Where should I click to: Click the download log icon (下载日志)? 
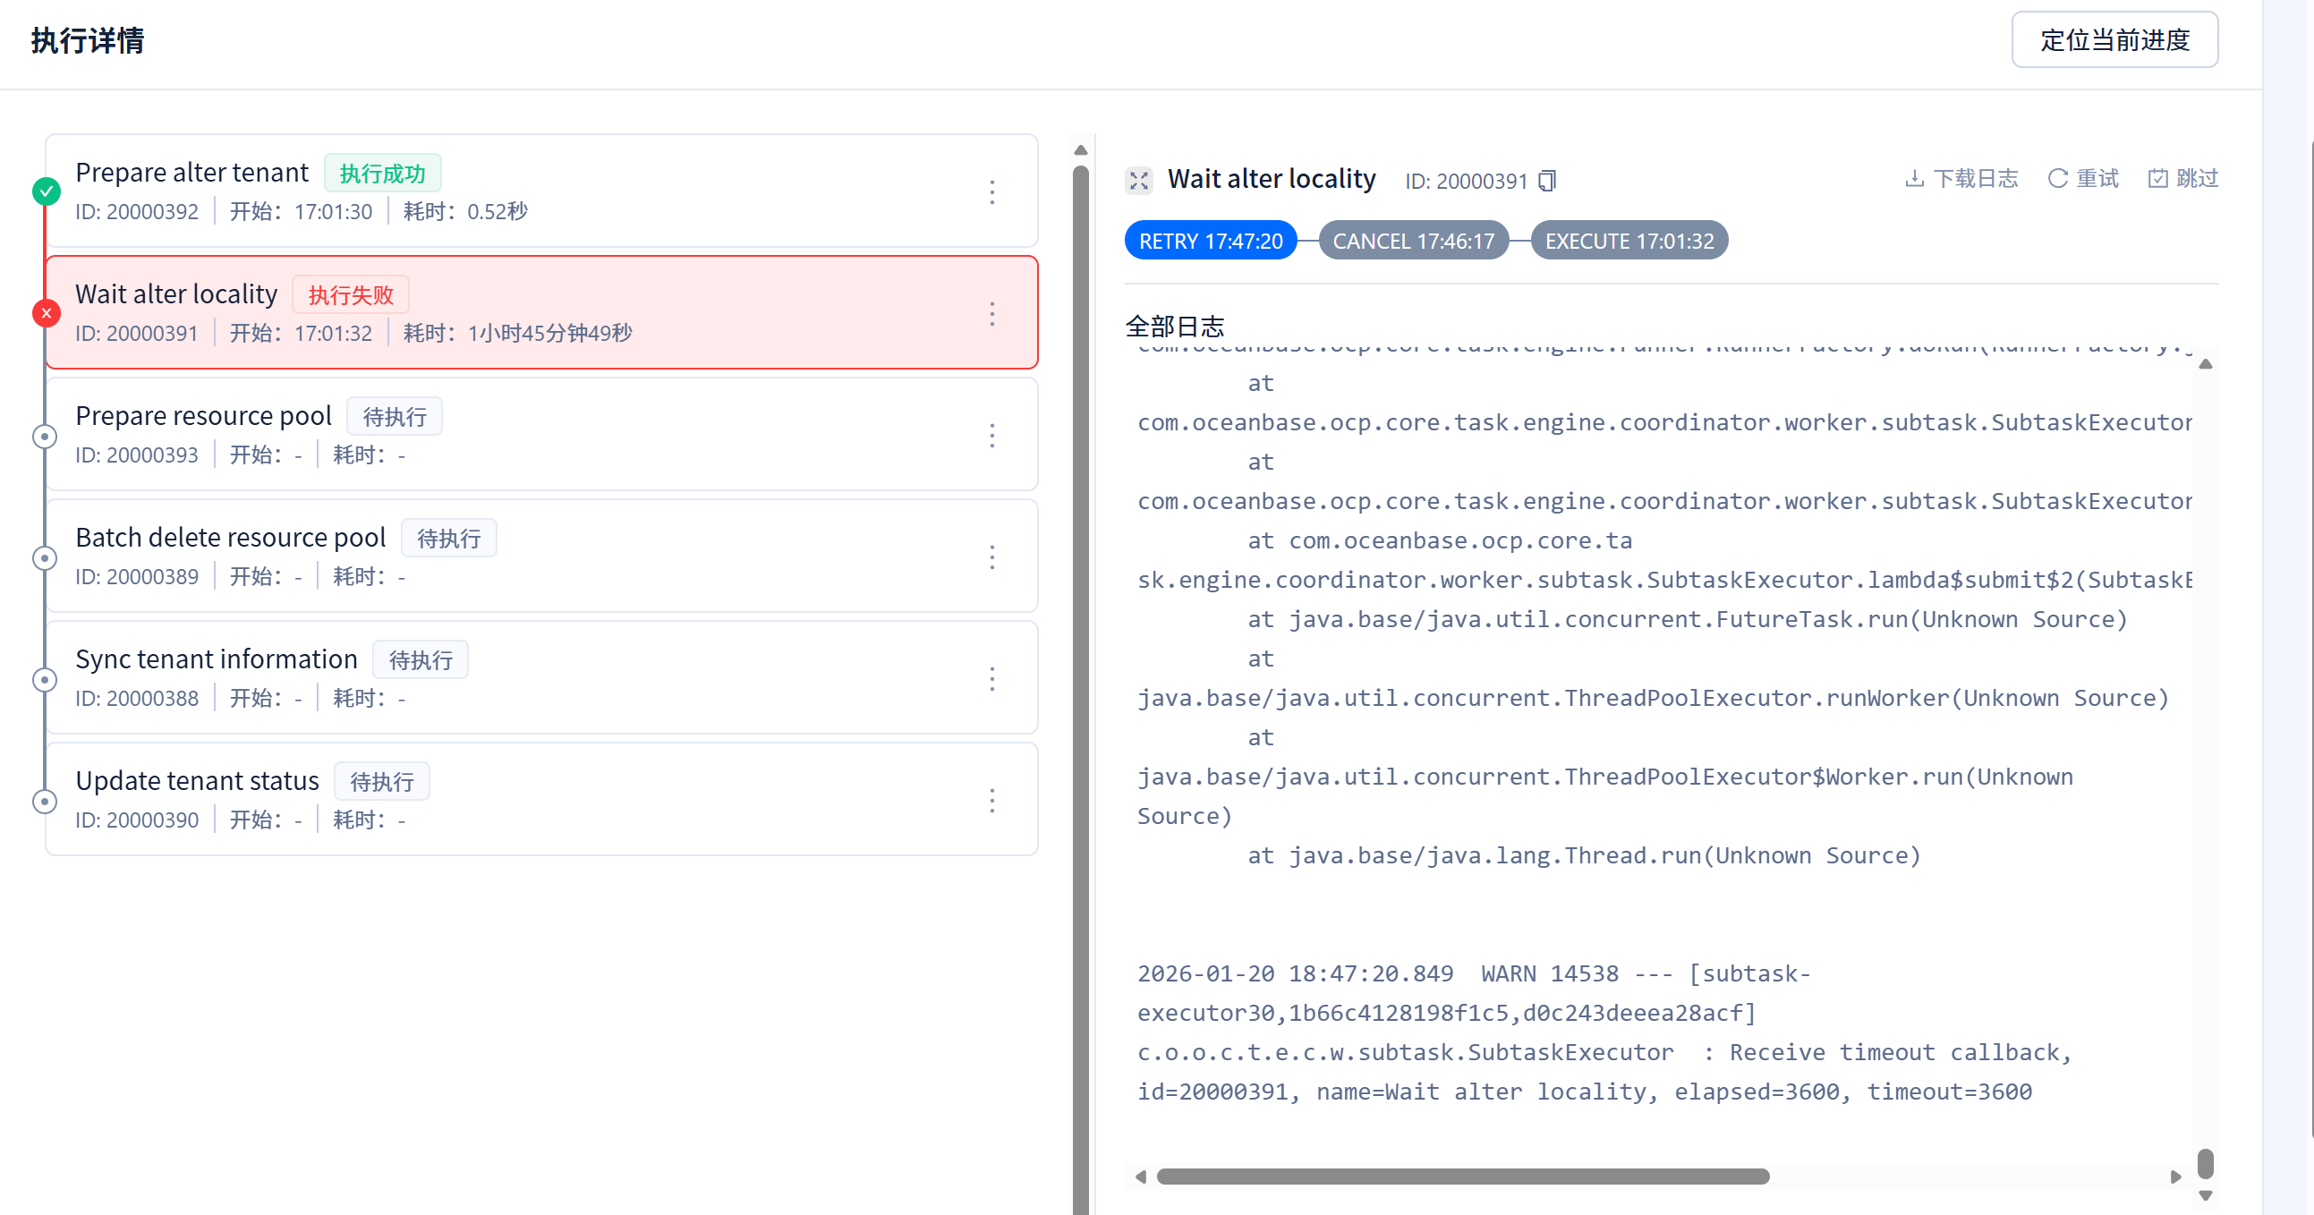click(x=1914, y=179)
